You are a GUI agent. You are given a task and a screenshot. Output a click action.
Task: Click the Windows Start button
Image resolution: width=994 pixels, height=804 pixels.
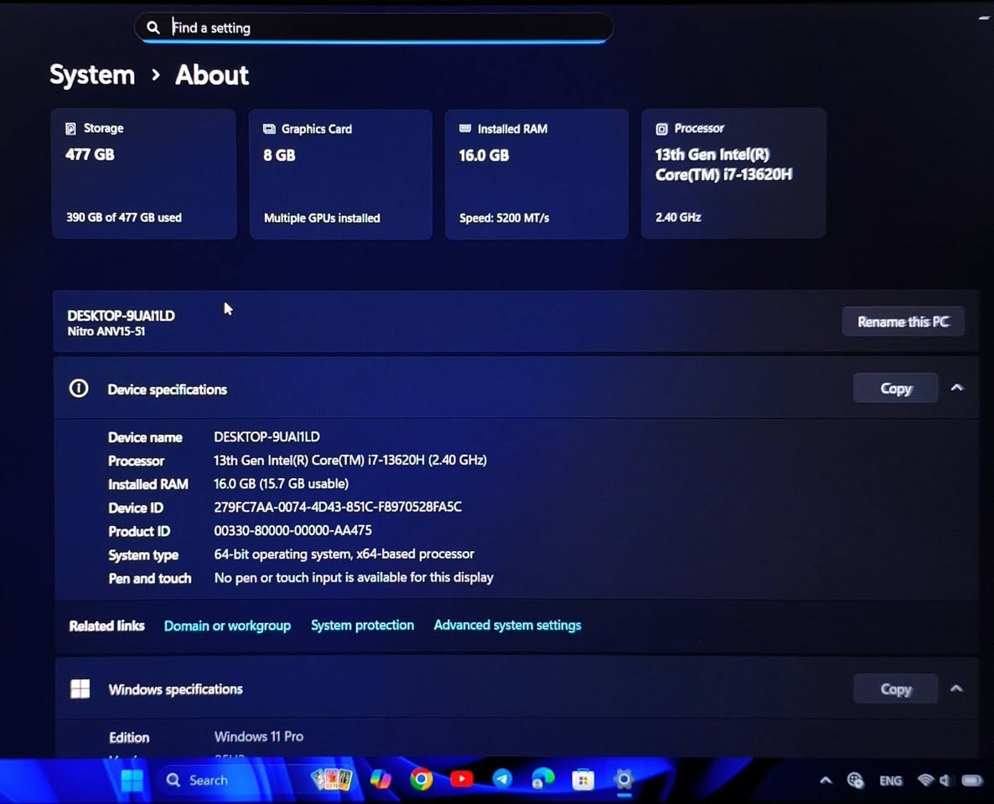pyautogui.click(x=132, y=781)
